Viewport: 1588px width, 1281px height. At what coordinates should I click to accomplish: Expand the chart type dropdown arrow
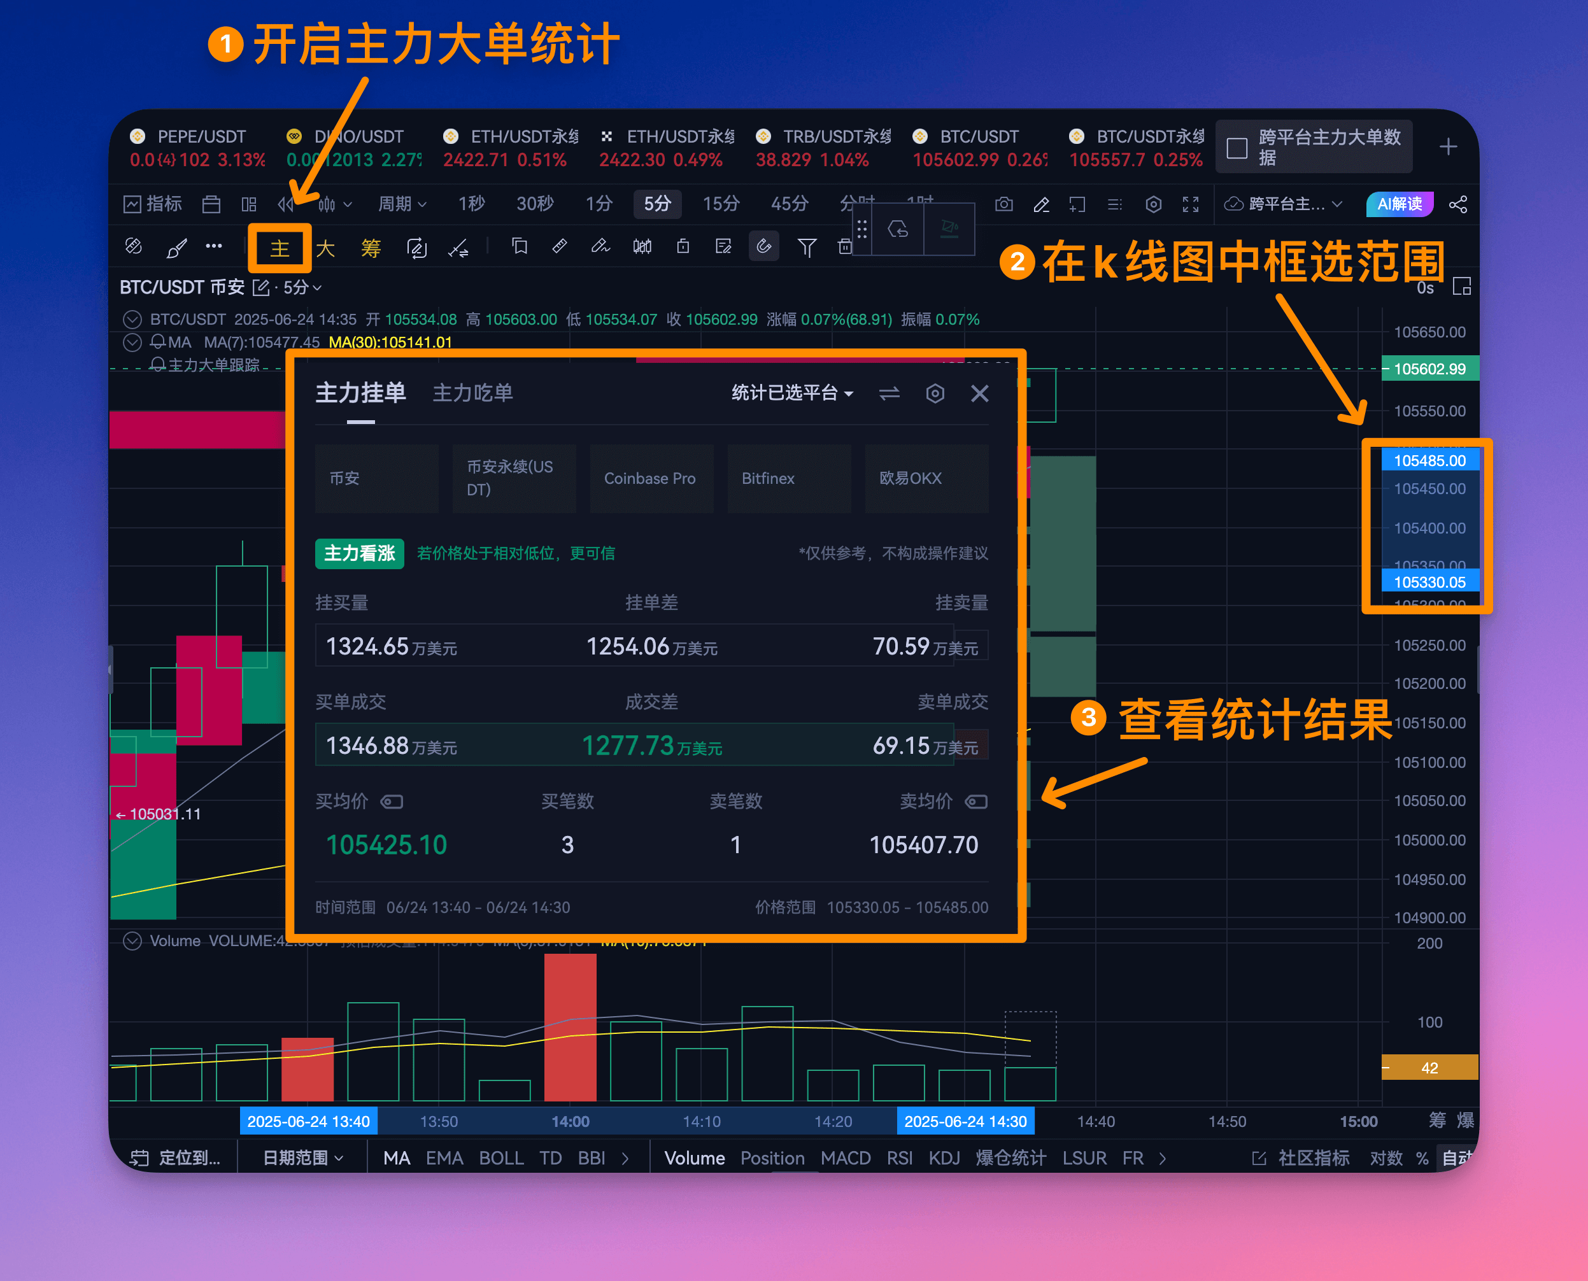(x=348, y=204)
